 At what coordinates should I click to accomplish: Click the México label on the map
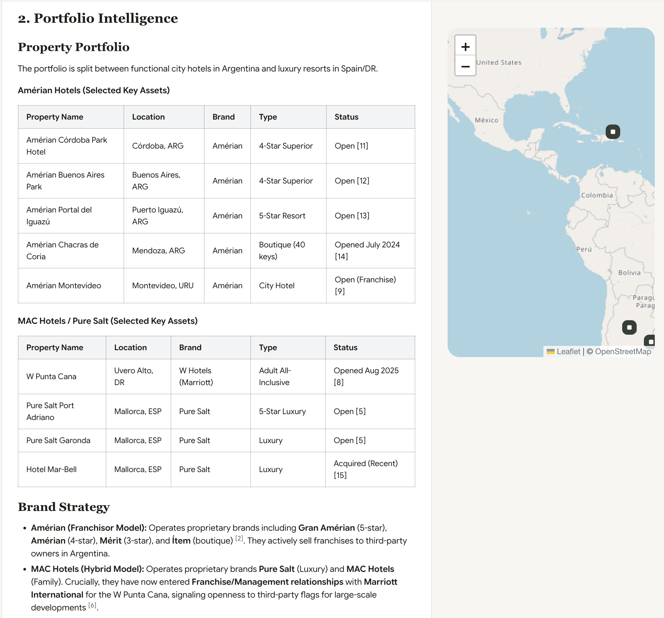[486, 120]
